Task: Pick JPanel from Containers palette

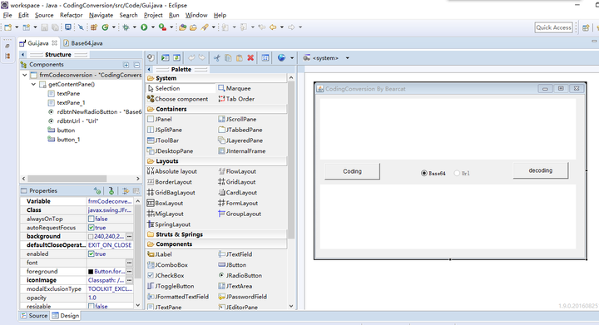Action: (x=160, y=120)
